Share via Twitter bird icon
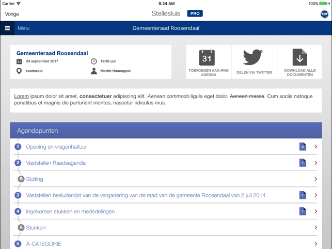The width and height of the screenshot is (332, 249). pos(252,57)
